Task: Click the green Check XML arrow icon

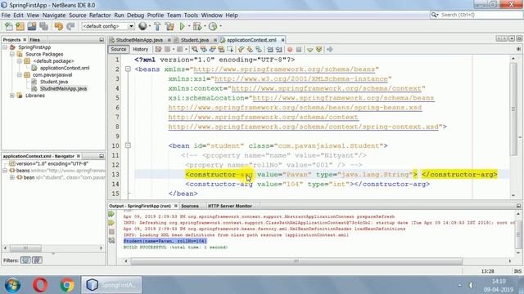Action: tap(309, 50)
